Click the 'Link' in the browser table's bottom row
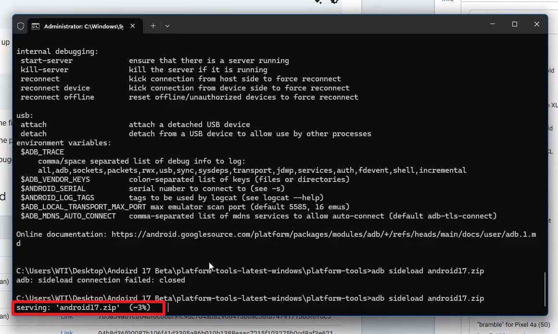The width and height of the screenshot is (558, 334). pyautogui.click(x=66, y=332)
